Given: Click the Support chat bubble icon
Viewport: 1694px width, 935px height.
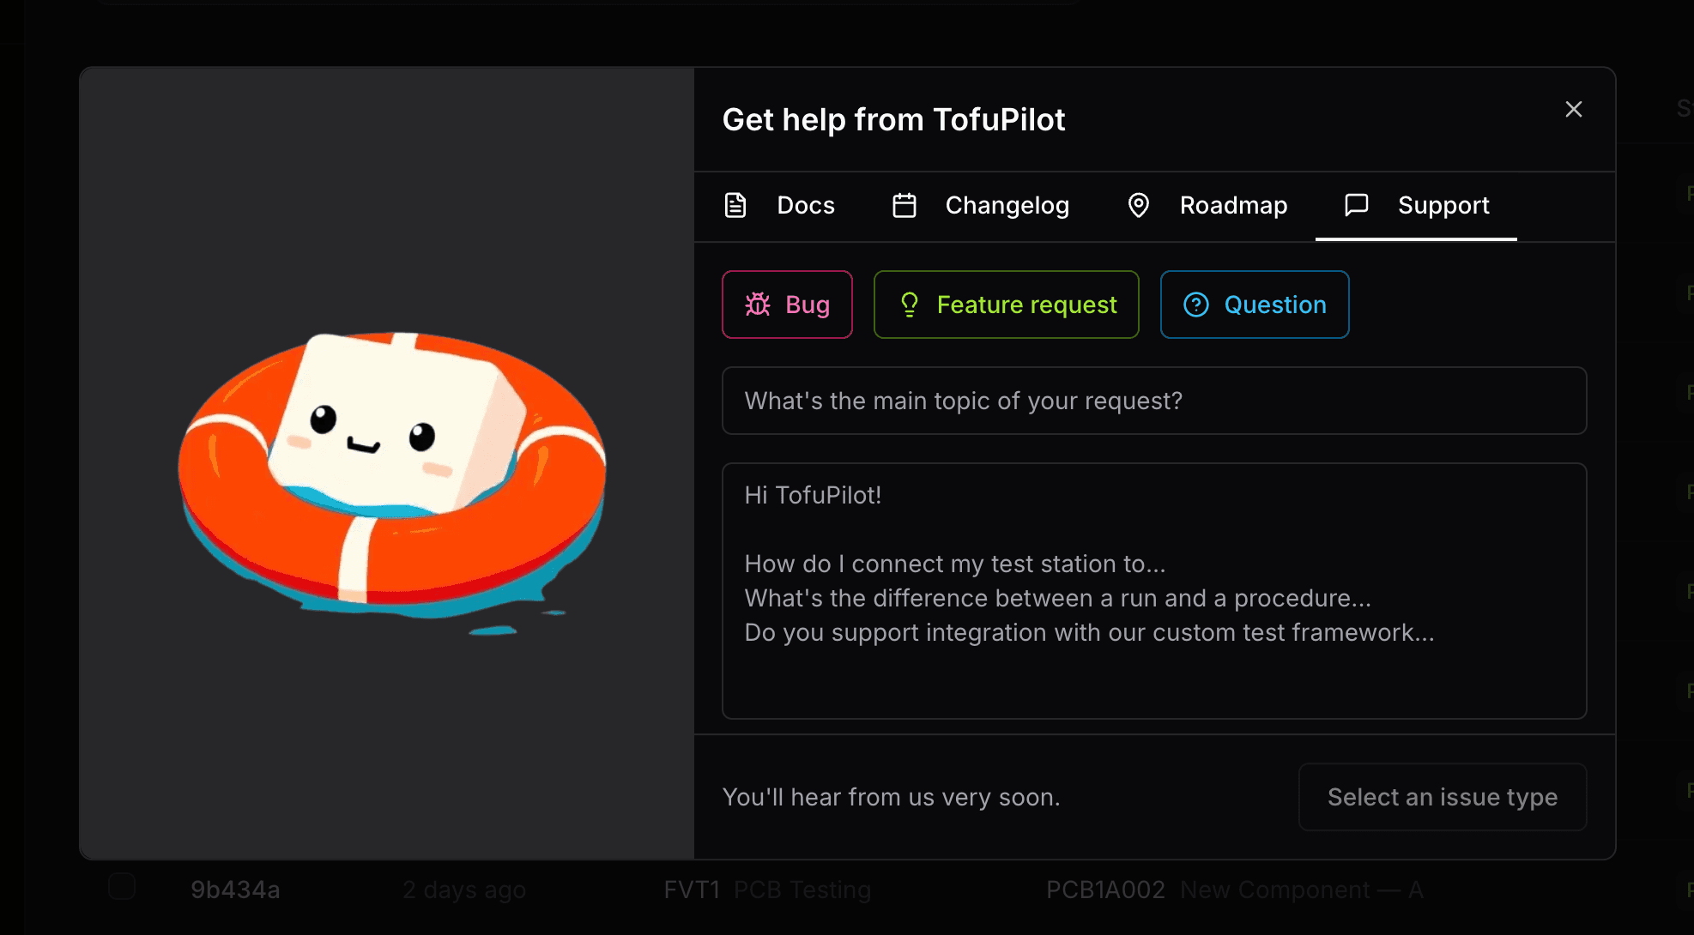Looking at the screenshot, I should [1356, 205].
